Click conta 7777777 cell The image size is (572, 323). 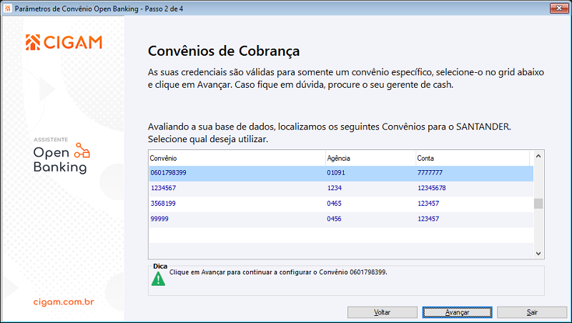tap(474, 173)
